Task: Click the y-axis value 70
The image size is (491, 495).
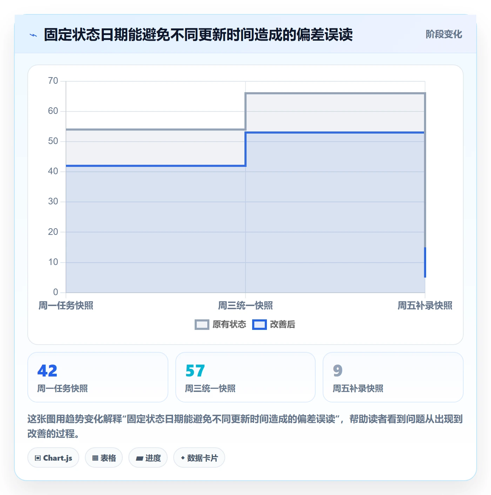Action: pos(53,81)
